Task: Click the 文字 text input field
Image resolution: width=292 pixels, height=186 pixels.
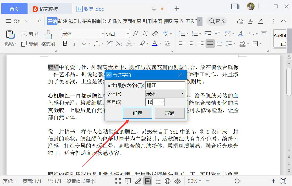Action: tap(165, 85)
